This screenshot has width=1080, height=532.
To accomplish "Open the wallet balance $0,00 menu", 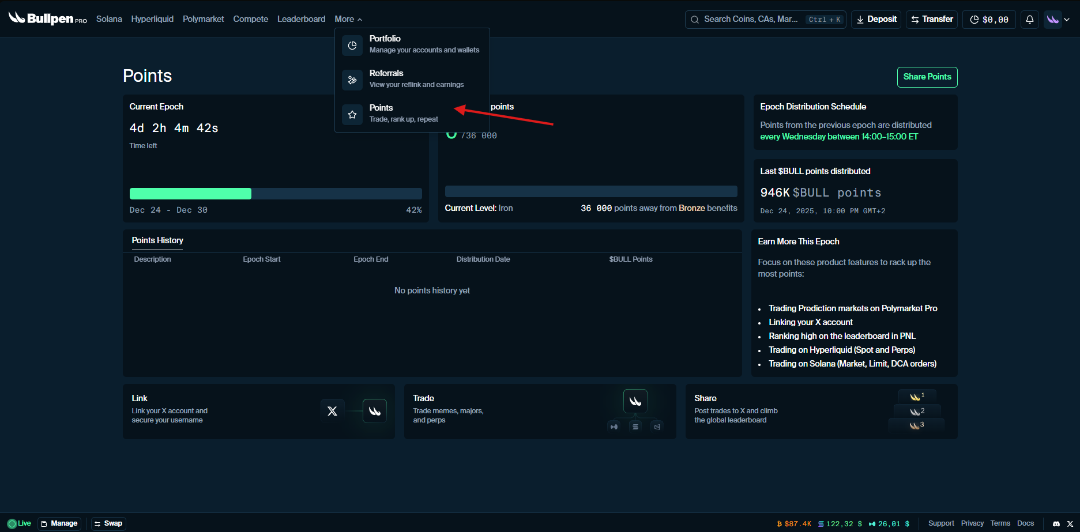I will click(989, 20).
